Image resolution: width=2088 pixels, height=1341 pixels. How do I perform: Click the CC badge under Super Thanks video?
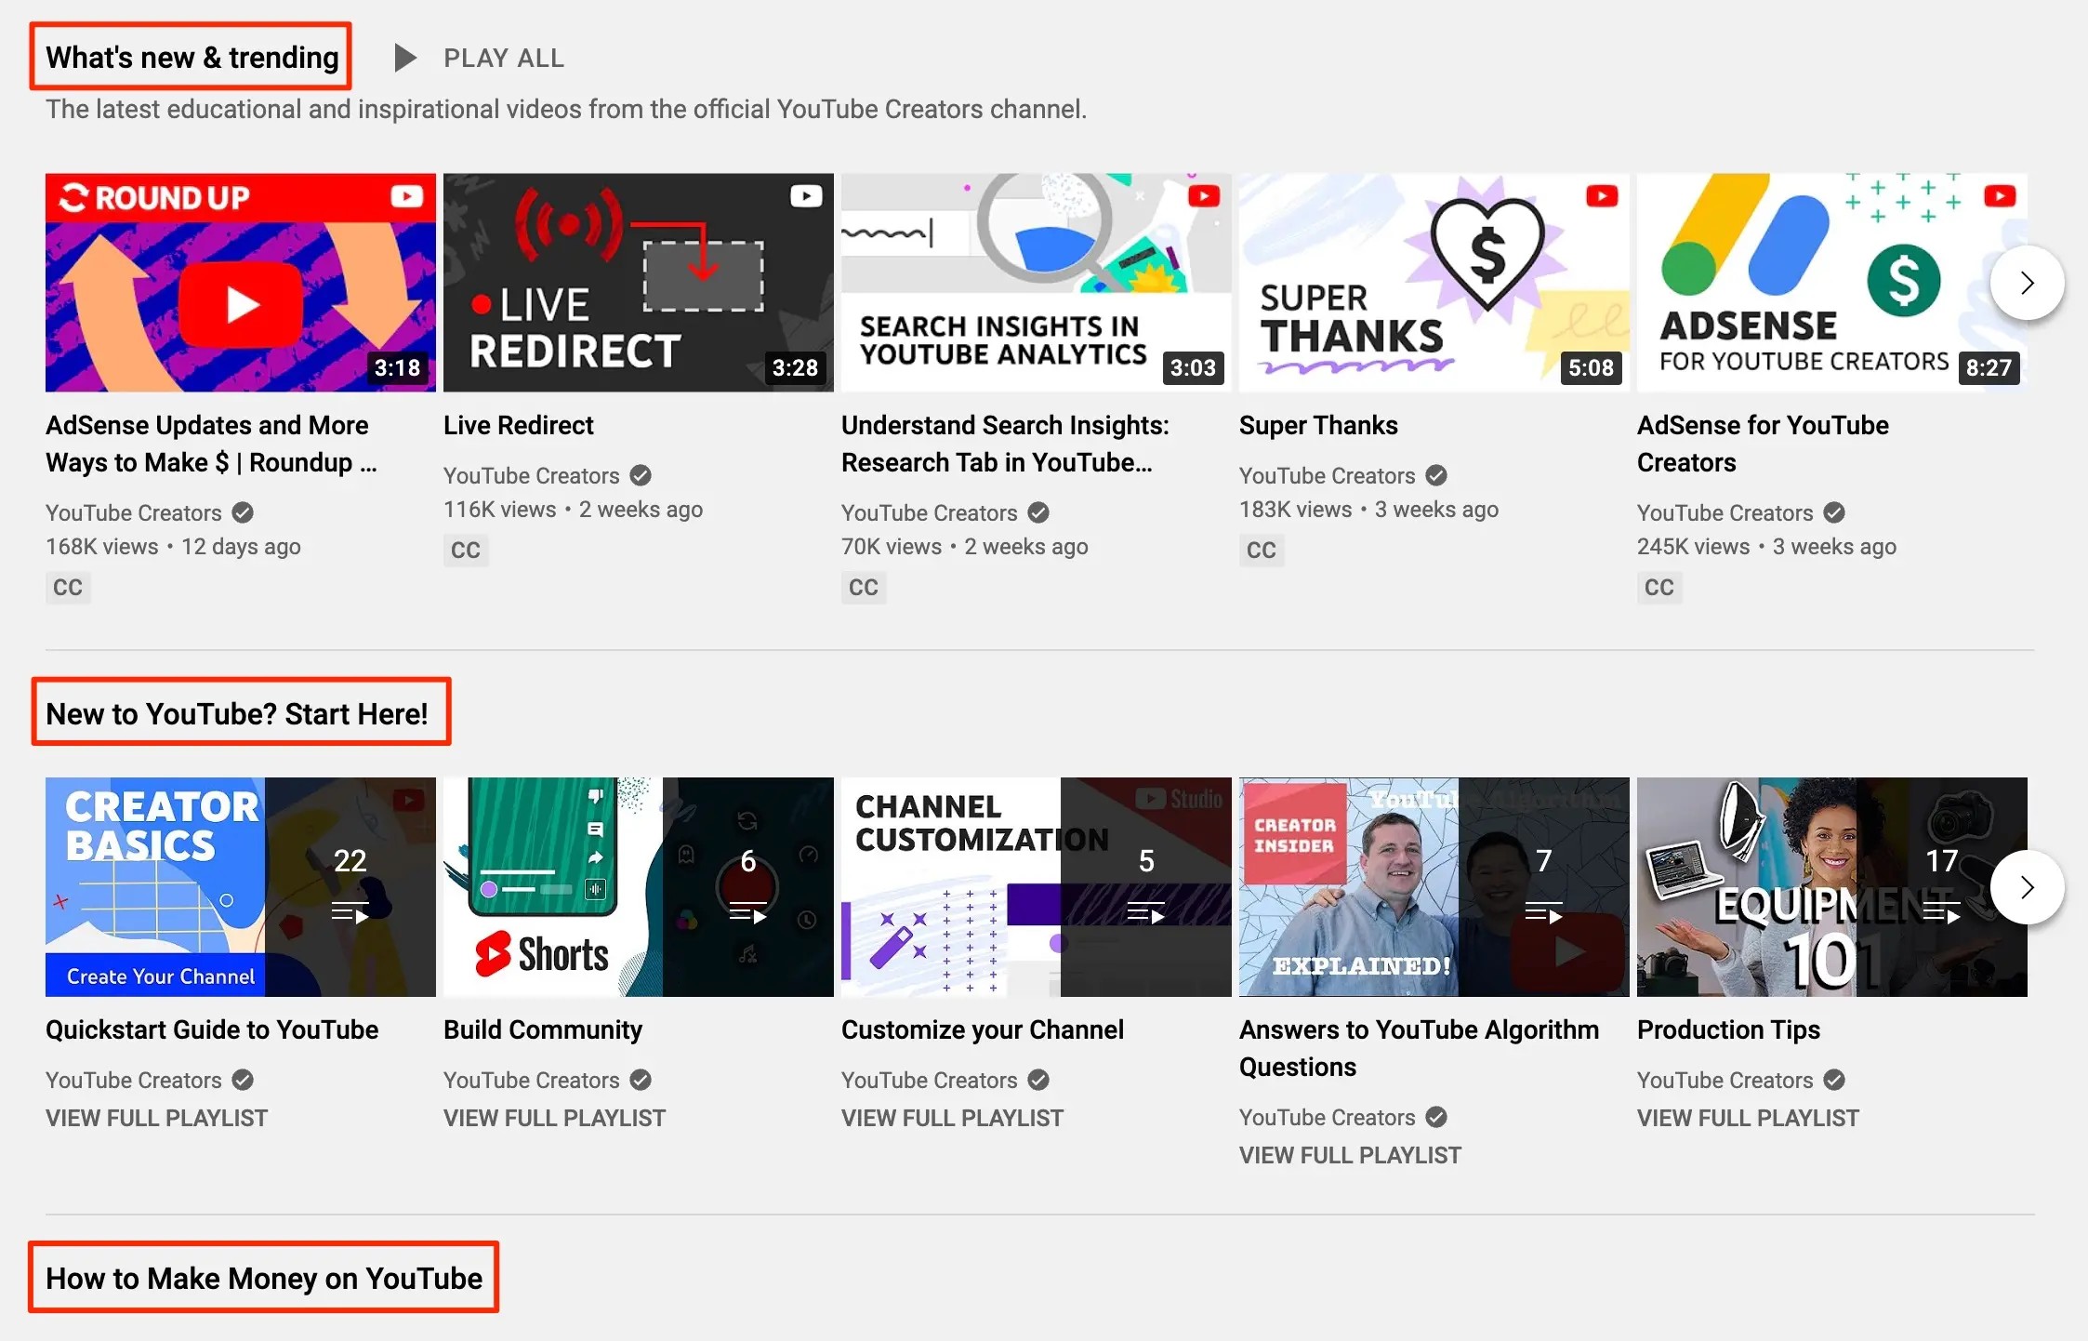pos(1261,550)
